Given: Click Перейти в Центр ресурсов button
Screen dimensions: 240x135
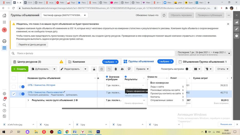Looking at the screenshot, I should point(32,45).
